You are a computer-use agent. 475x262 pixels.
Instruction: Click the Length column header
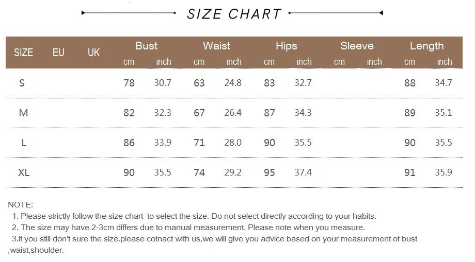[426, 46]
